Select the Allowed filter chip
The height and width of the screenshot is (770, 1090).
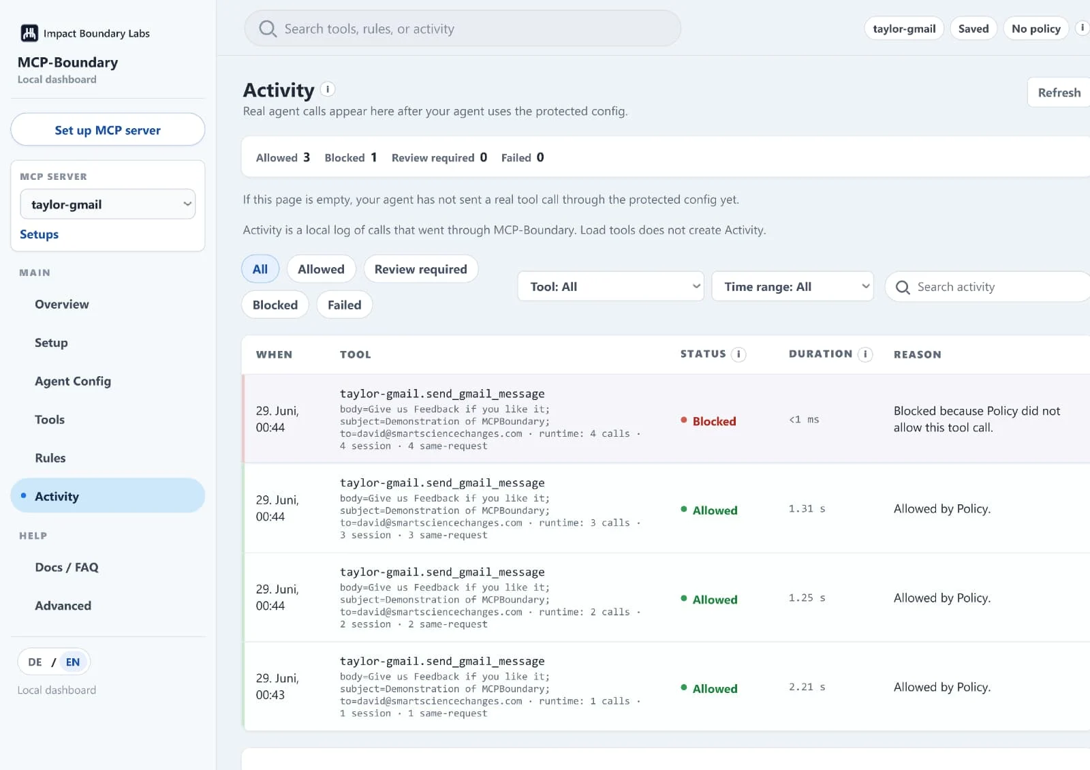pos(321,269)
